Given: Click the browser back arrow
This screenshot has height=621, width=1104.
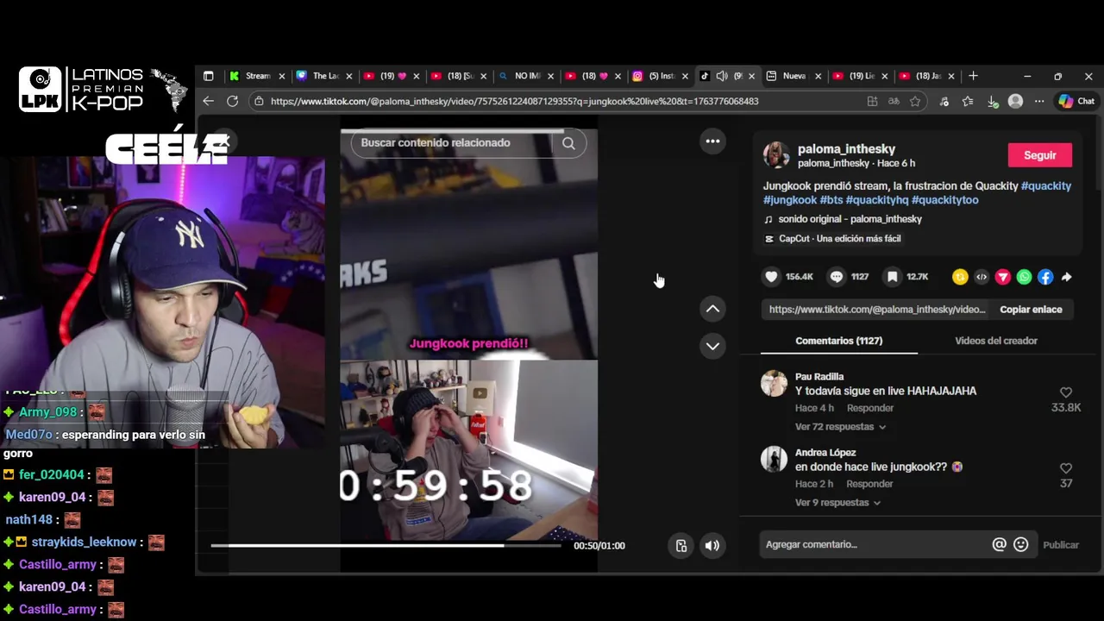Looking at the screenshot, I should tap(208, 101).
